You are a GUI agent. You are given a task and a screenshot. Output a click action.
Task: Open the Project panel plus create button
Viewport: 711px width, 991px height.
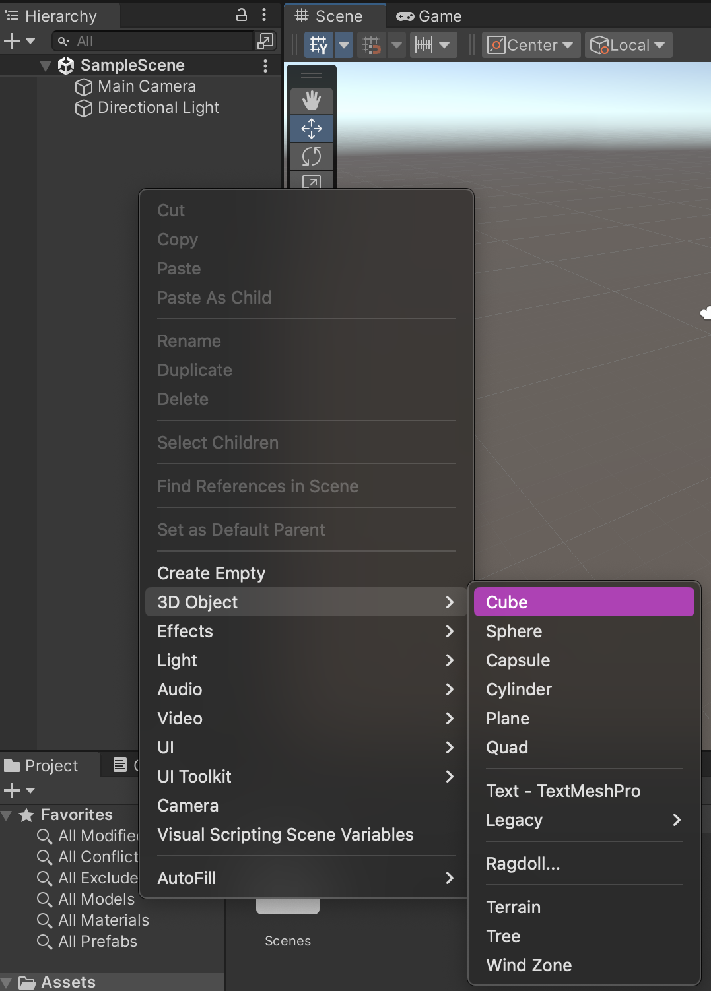pos(19,790)
